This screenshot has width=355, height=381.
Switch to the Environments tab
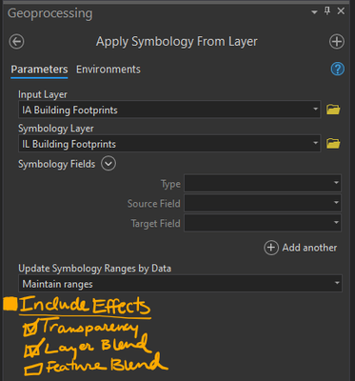tap(108, 70)
